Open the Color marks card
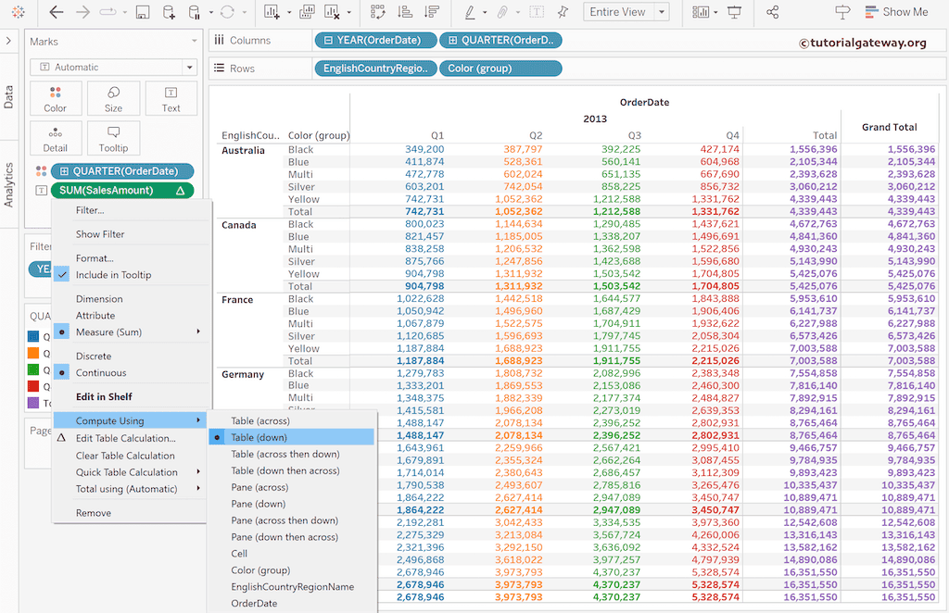This screenshot has width=949, height=613. pos(55,97)
